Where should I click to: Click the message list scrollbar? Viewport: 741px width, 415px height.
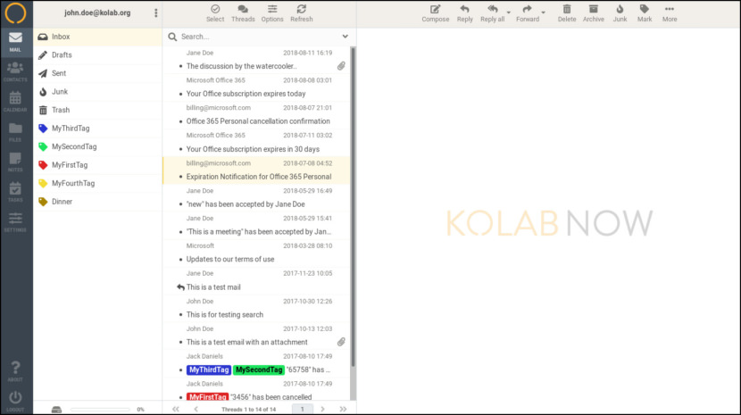point(353,206)
